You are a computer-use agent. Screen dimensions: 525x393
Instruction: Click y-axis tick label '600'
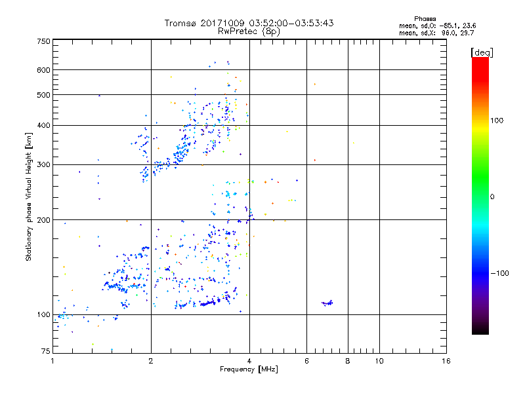pyautogui.click(x=43, y=70)
